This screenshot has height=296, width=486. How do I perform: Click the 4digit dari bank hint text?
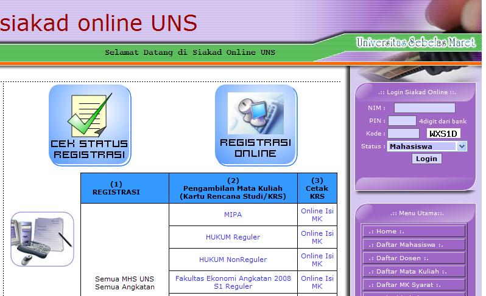tap(443, 121)
